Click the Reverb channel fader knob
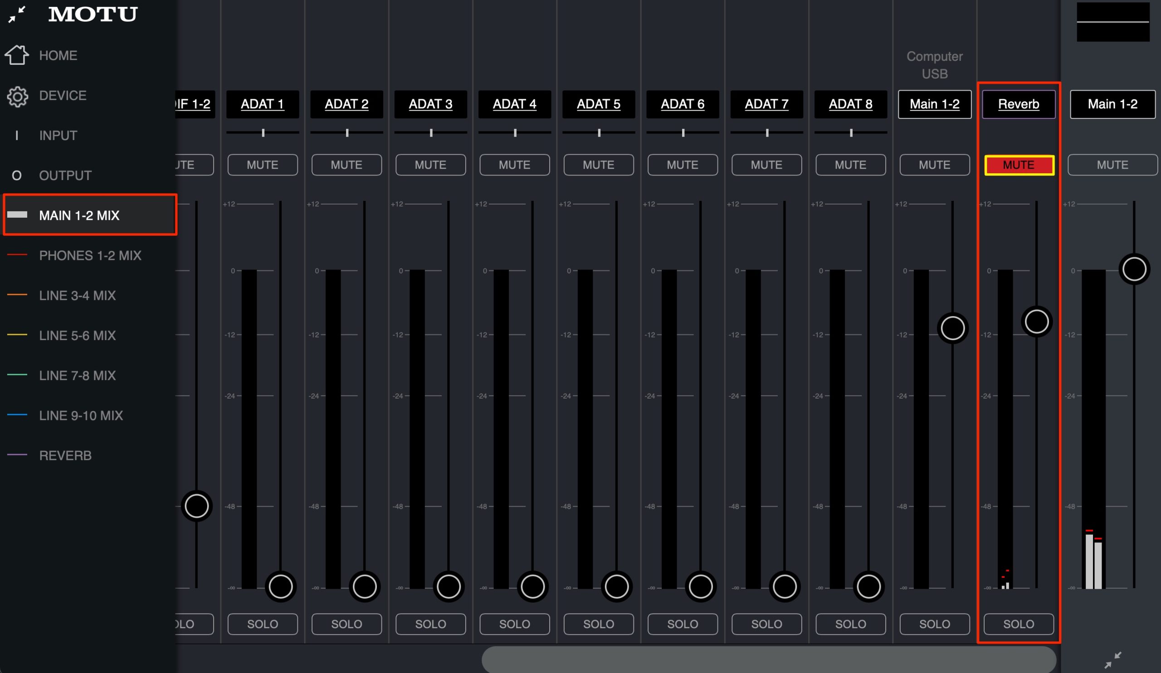The height and width of the screenshot is (673, 1161). point(1037,322)
